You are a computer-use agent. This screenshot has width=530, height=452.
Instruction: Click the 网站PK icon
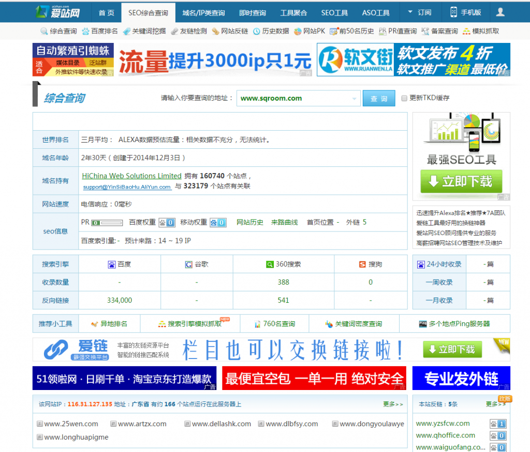pyautogui.click(x=298, y=31)
